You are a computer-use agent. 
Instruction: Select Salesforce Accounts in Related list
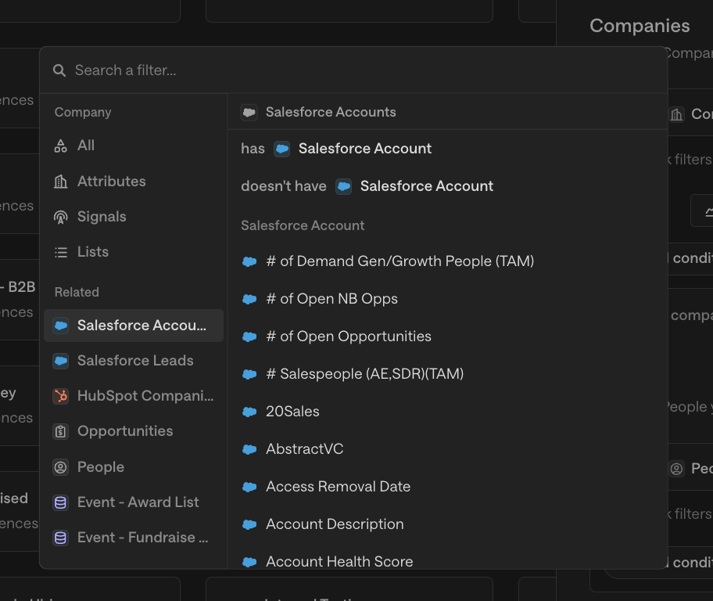[133, 326]
